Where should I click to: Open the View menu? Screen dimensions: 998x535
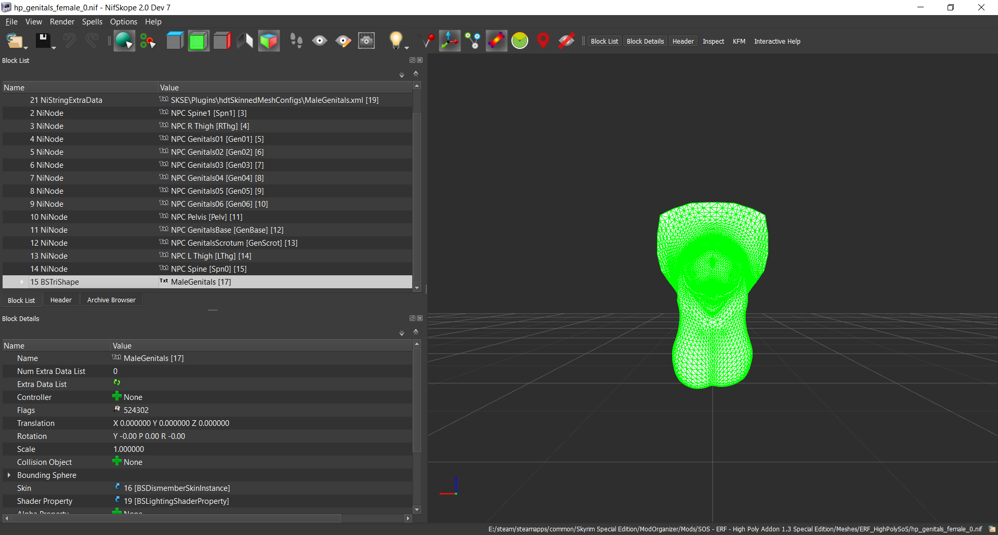click(34, 22)
